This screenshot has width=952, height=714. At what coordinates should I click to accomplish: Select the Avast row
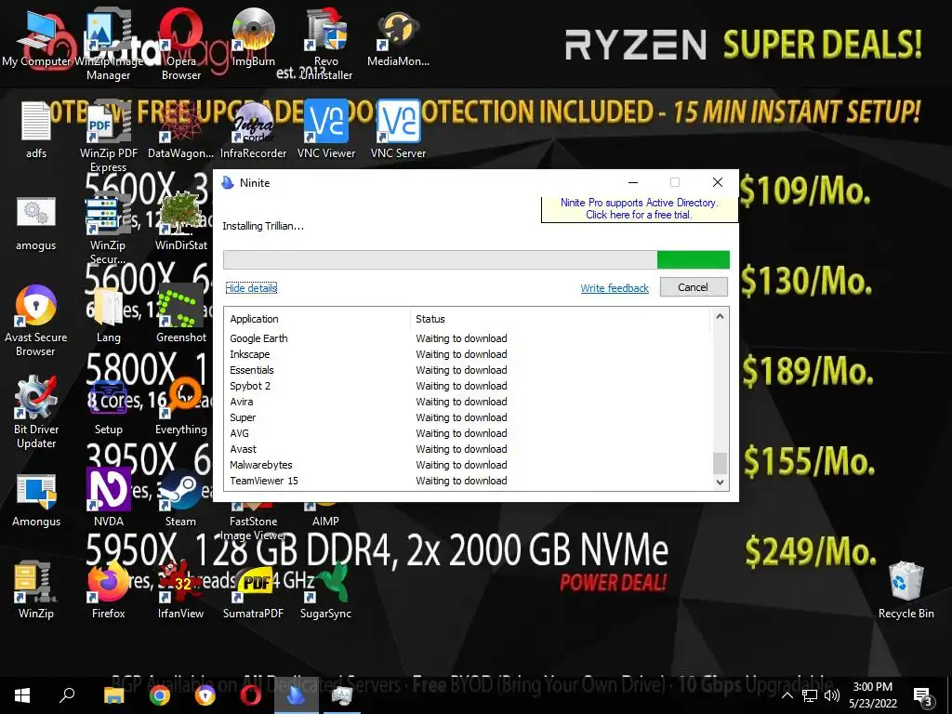pyautogui.click(x=468, y=449)
